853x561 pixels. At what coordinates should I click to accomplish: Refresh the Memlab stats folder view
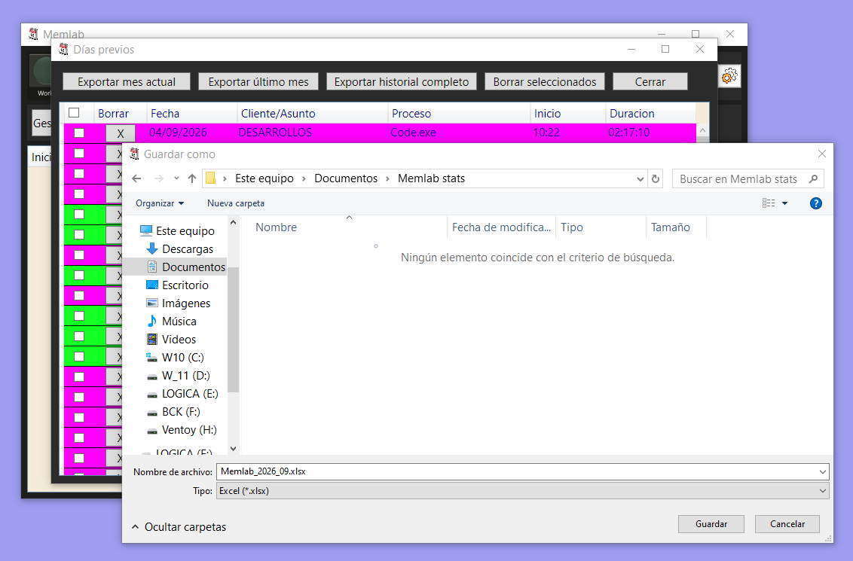pos(656,179)
